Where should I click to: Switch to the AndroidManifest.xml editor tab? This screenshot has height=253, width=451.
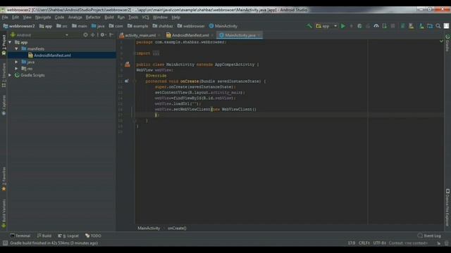(190, 35)
